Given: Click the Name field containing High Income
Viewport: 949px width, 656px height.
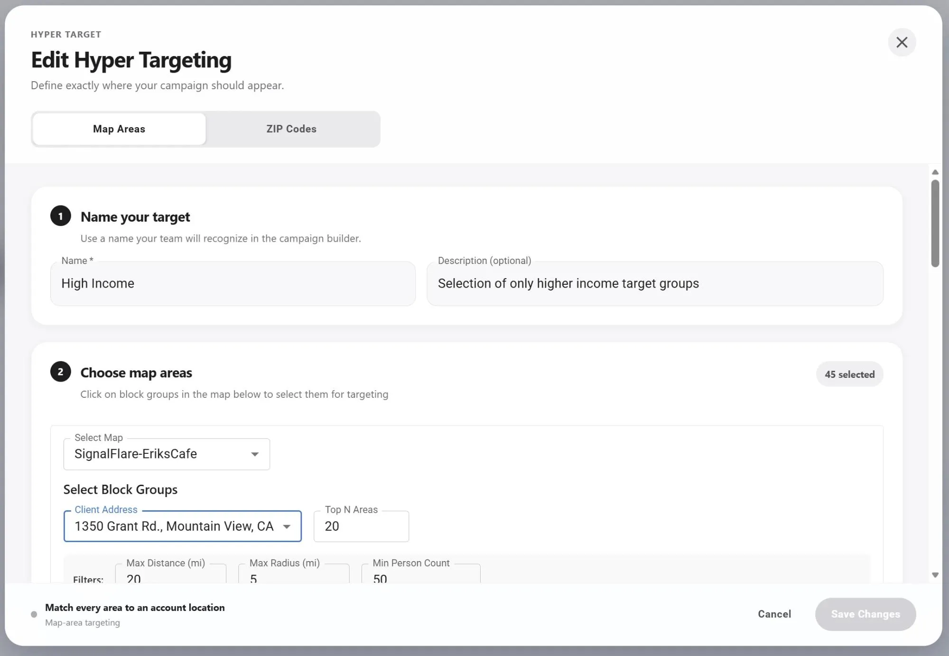Looking at the screenshot, I should (x=233, y=283).
